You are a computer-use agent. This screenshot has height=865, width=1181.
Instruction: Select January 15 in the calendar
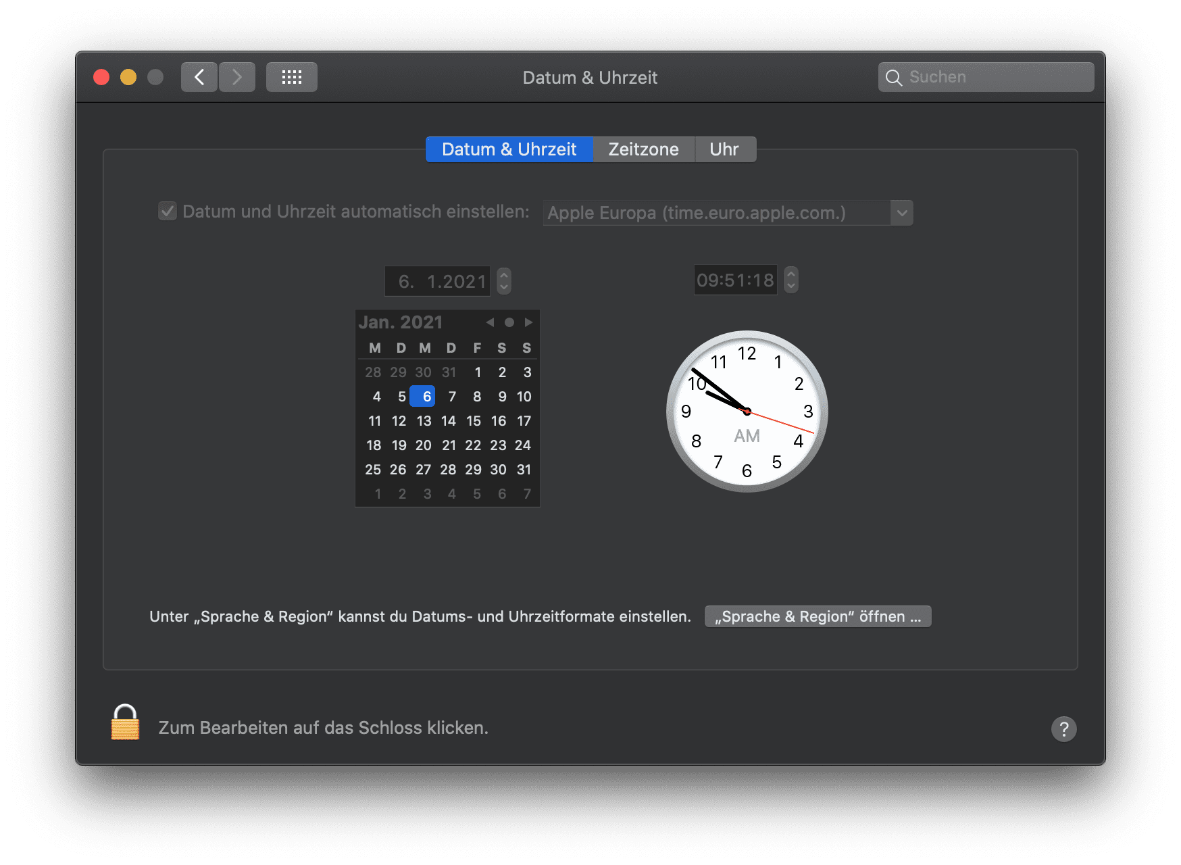(474, 421)
